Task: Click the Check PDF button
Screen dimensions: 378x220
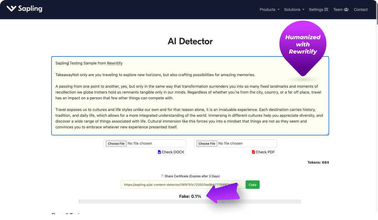Action: click(263, 152)
